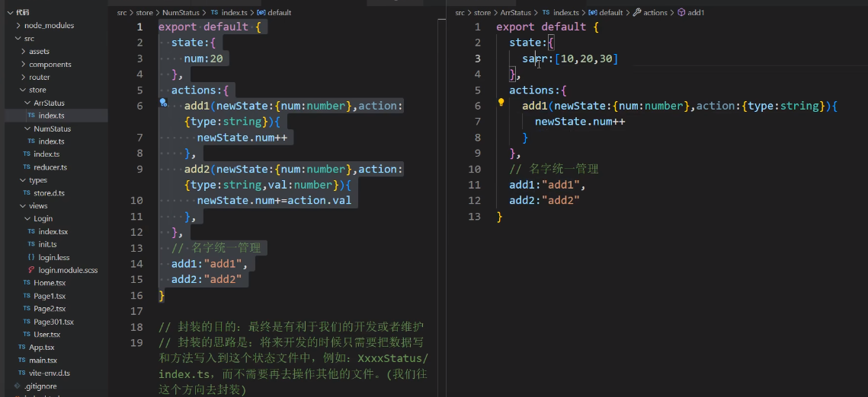This screenshot has height=397, width=868.
Task: Click the TS icon beside User.tsx
Action: coord(27,334)
